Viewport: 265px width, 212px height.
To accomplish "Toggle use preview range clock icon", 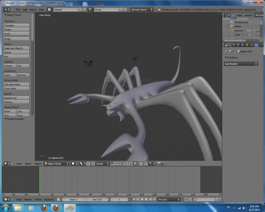I will pyautogui.click(x=59, y=200).
